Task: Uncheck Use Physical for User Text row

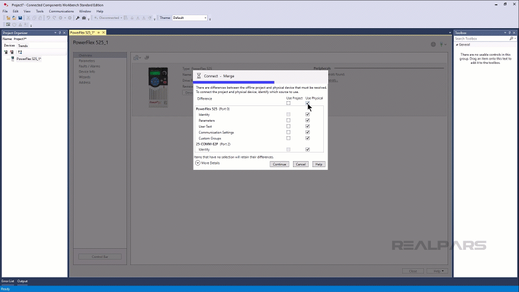Action: click(x=308, y=127)
